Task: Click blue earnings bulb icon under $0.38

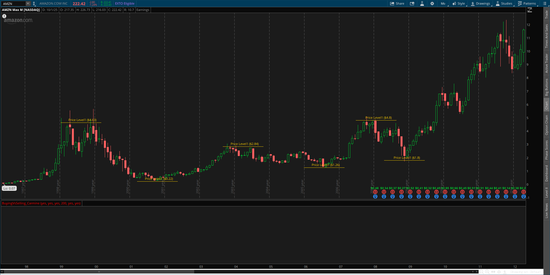Action: tap(515, 197)
